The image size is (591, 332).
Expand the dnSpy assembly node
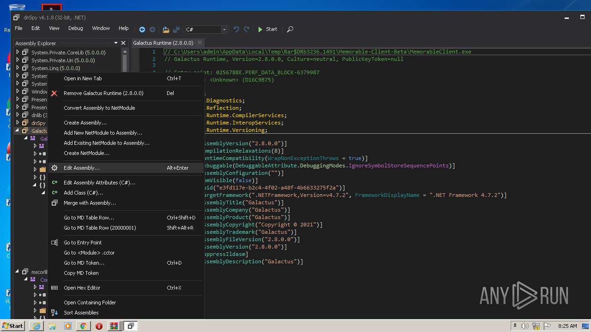pyautogui.click(x=18, y=123)
